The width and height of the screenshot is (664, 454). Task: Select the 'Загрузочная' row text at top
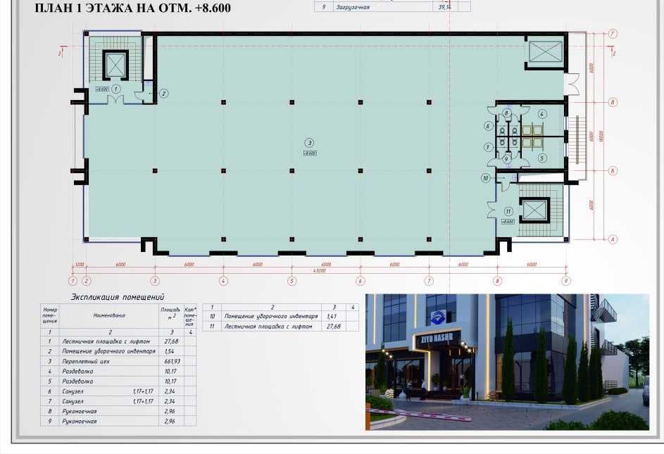click(x=353, y=7)
